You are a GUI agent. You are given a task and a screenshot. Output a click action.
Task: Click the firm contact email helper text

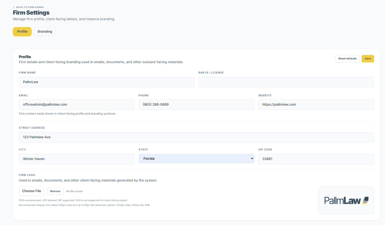coord(67,114)
